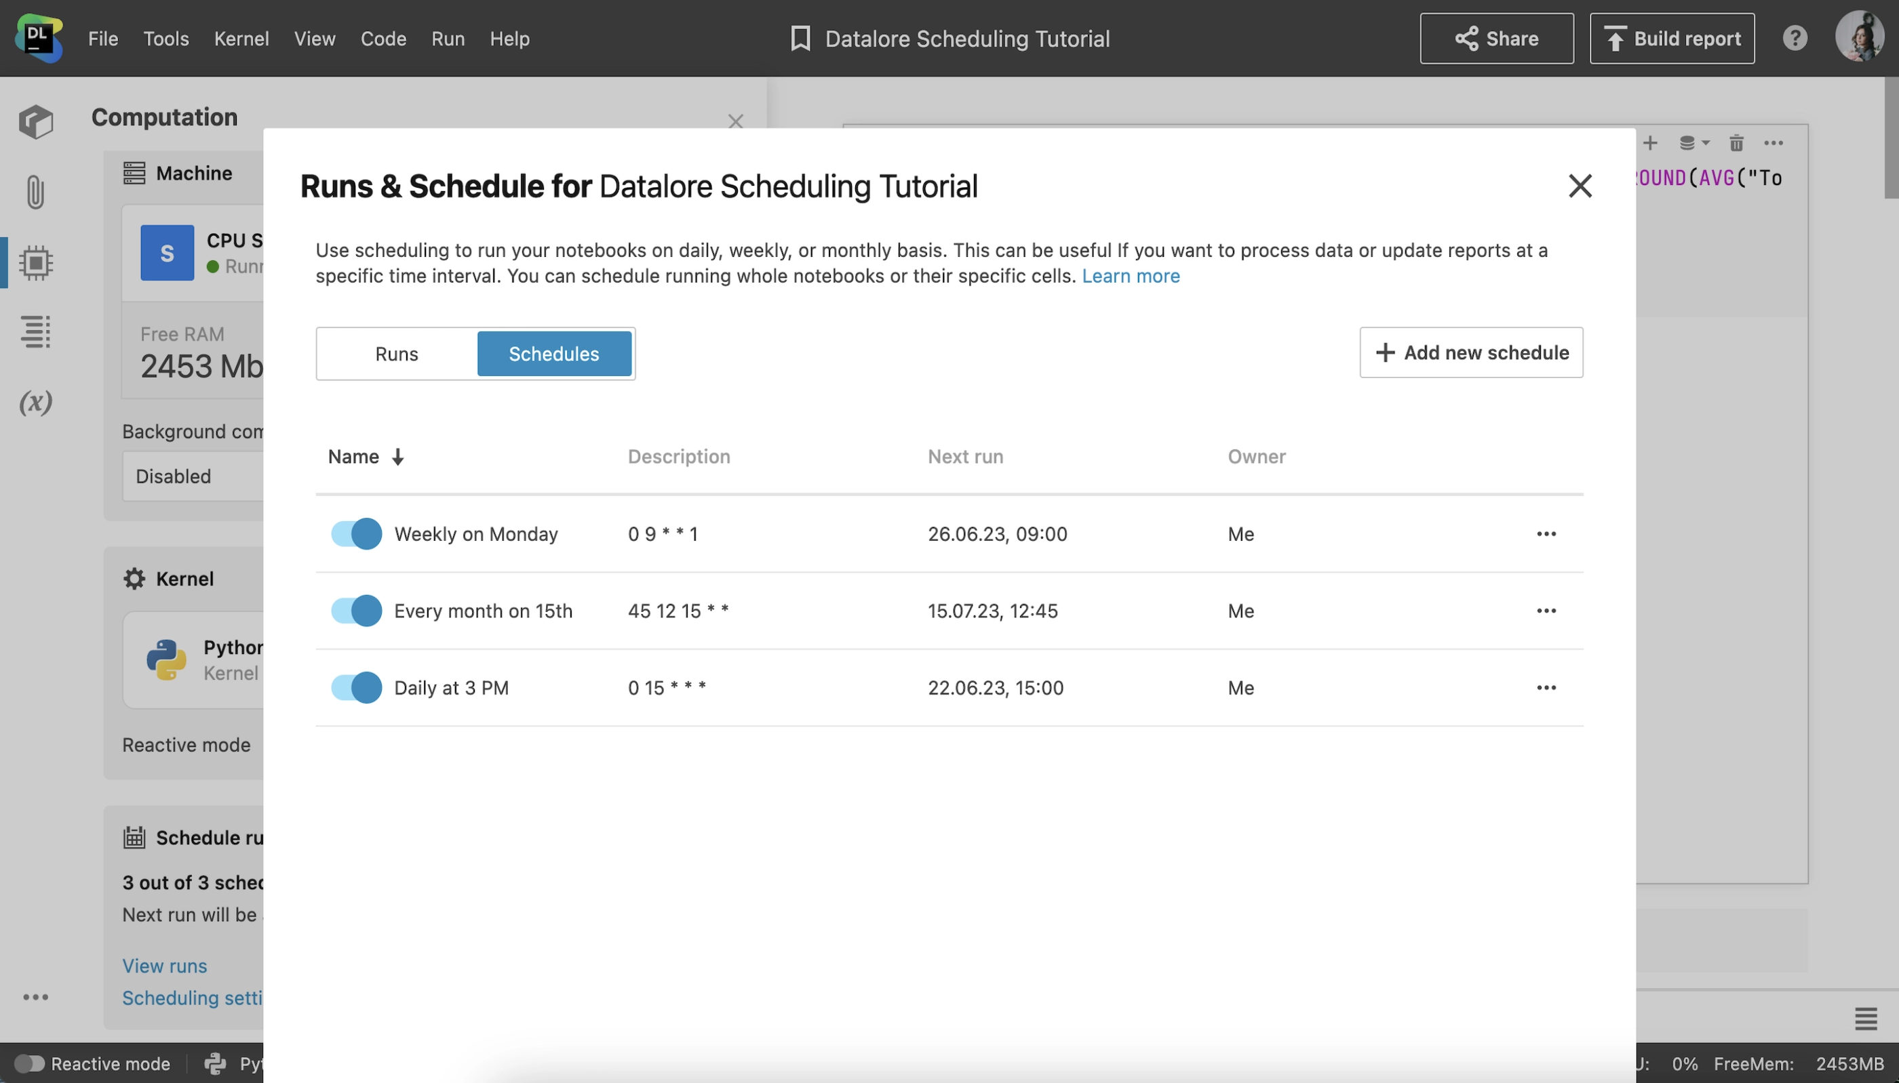This screenshot has width=1899, height=1083.
Task: Open the help question mark icon
Action: (x=1794, y=38)
